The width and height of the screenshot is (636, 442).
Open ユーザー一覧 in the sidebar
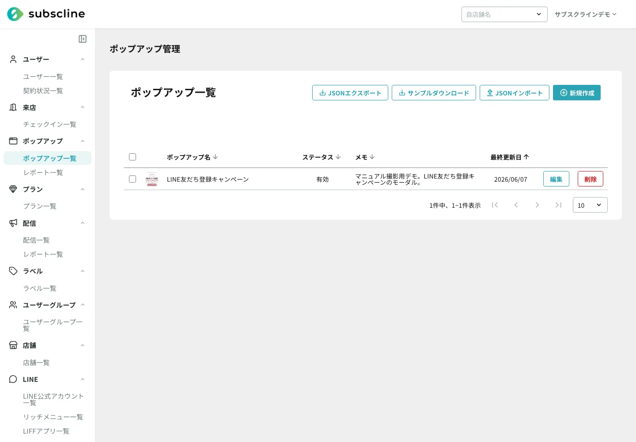43,76
